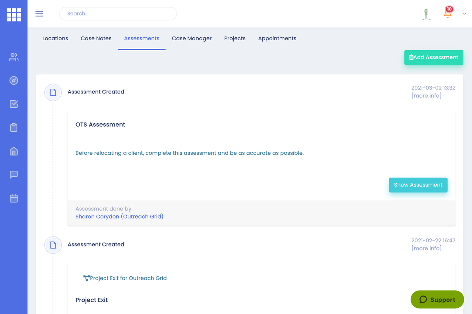Image resolution: width=472 pixels, height=314 pixels.
Task: Open Project Exit for Outreach Grid link
Action: coord(128,278)
